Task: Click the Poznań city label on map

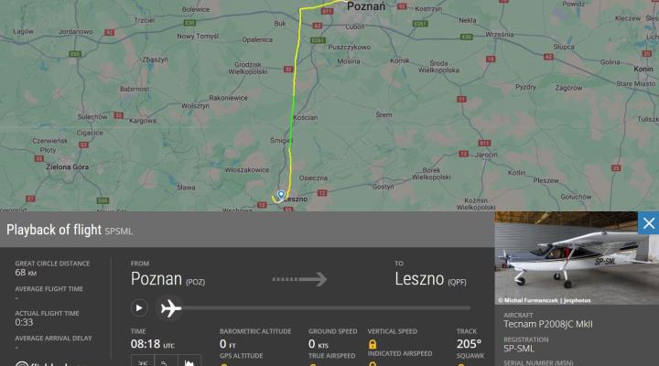Action: click(x=366, y=6)
